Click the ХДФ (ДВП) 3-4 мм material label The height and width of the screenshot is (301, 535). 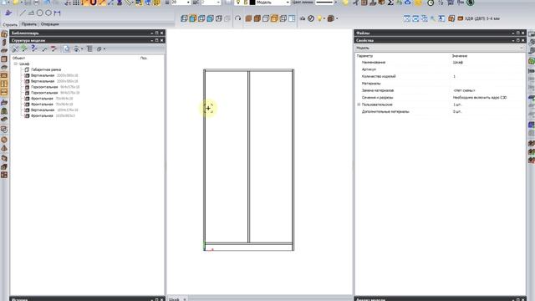(x=481, y=18)
